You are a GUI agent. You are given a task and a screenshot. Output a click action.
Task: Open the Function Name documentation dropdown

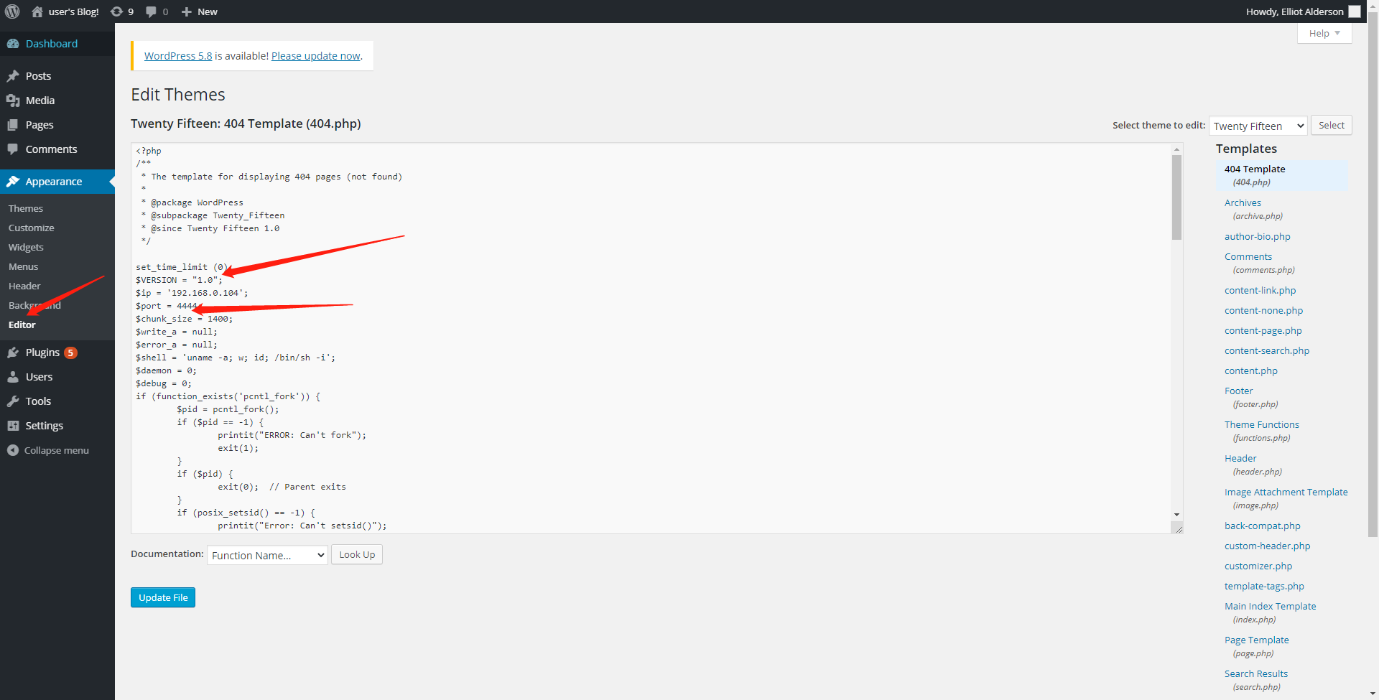click(267, 555)
